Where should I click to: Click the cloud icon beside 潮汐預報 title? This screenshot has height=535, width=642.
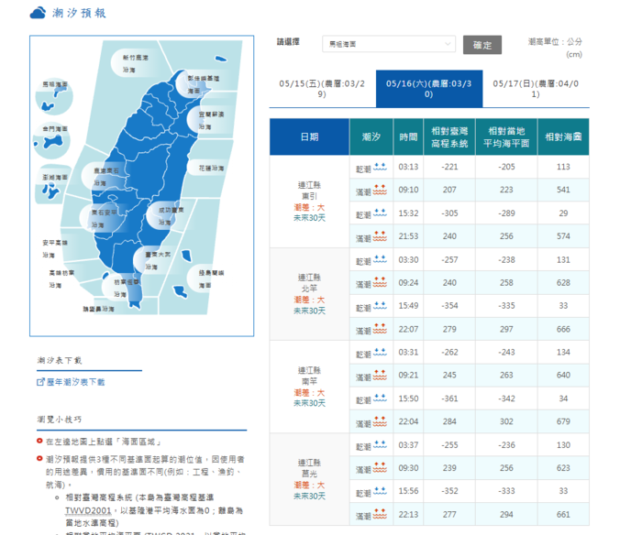(x=38, y=13)
